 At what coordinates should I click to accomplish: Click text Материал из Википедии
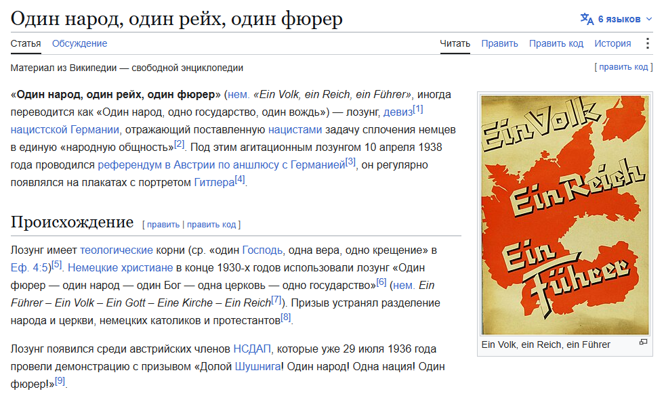coord(64,68)
